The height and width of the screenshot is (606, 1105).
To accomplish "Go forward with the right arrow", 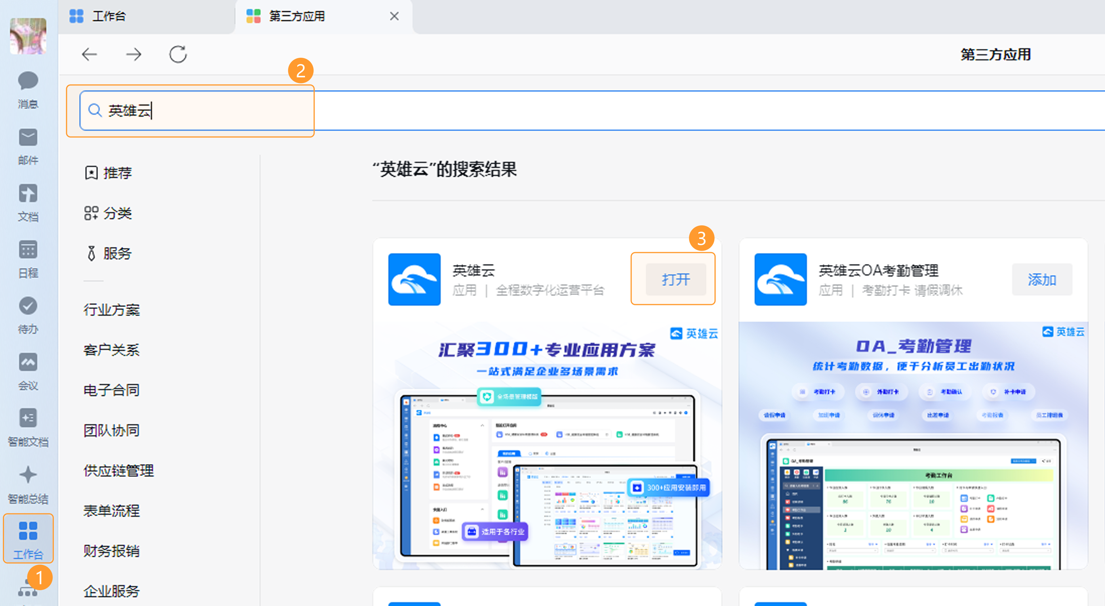I will point(134,54).
